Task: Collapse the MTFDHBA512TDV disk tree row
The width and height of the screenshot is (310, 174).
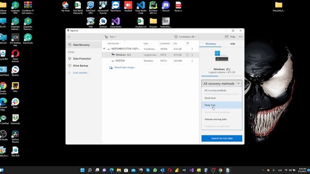Action: tap(104, 49)
